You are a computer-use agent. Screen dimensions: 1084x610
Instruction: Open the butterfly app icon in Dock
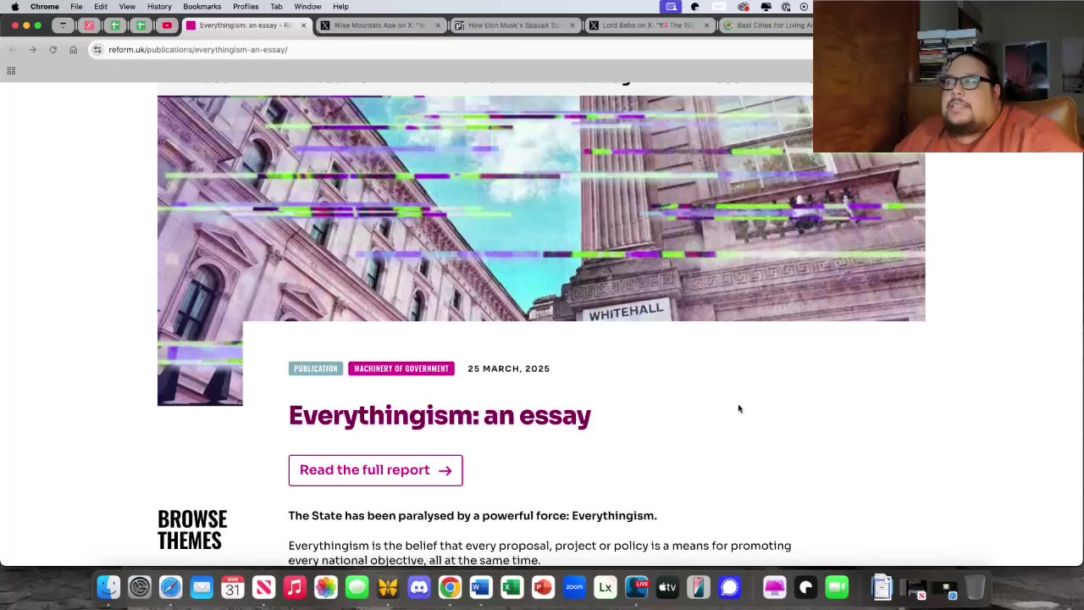[388, 587]
